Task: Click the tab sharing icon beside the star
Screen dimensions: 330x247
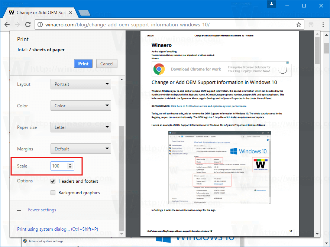Action: point(311,25)
